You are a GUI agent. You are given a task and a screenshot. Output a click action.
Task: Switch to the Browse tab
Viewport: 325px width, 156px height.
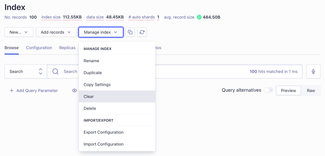tap(12, 48)
